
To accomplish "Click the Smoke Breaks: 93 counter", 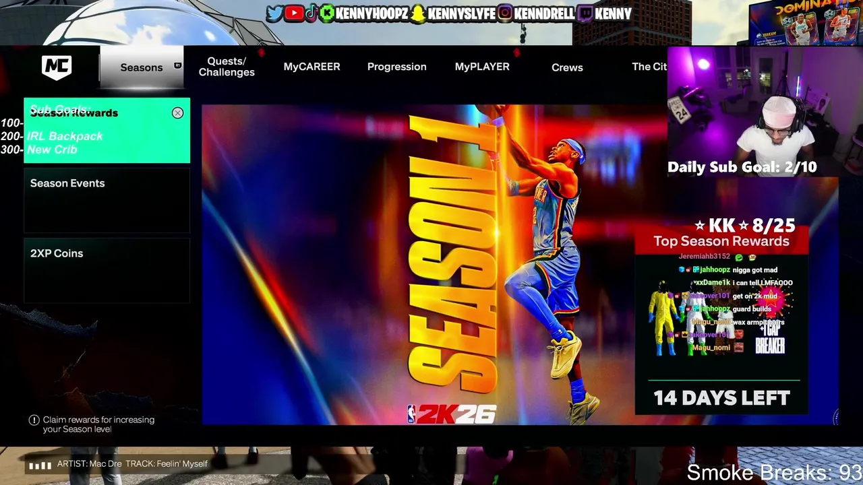I will coord(774,472).
